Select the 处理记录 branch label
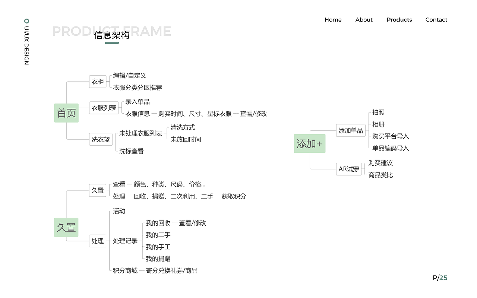The image size is (477, 298). click(125, 241)
